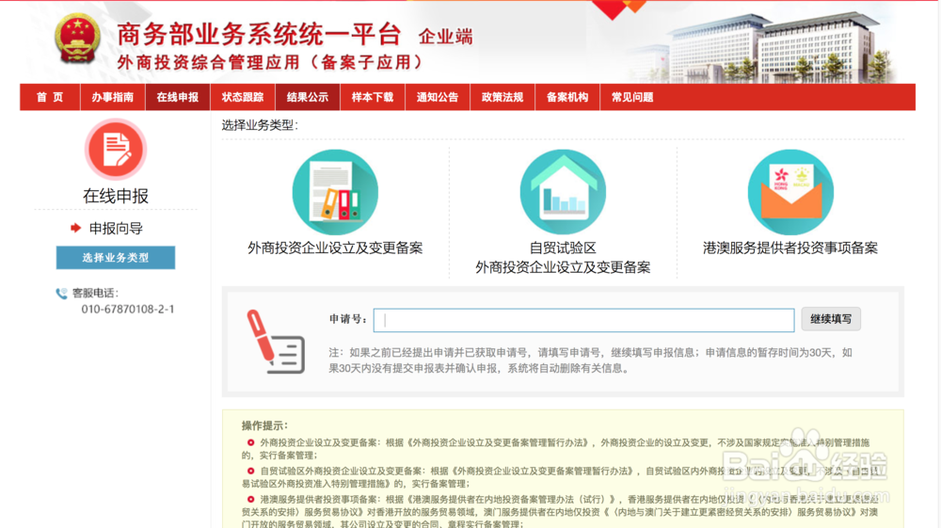Viewport: 941px width, 528px height.
Task: Open the 首页 home menu item
Action: (x=50, y=97)
